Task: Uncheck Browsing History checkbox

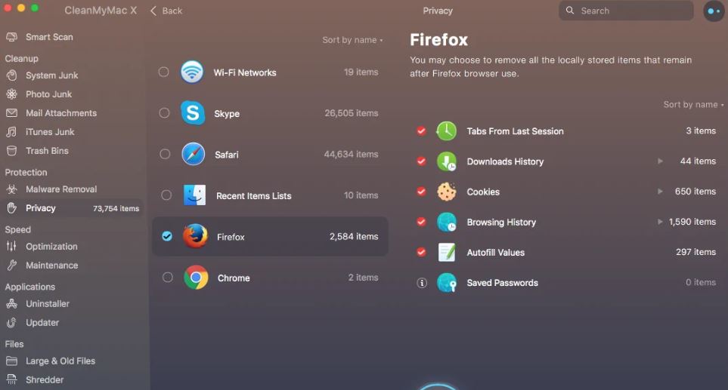Action: point(421,222)
